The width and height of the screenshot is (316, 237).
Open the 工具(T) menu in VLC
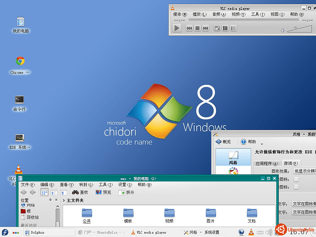pyautogui.click(x=258, y=14)
